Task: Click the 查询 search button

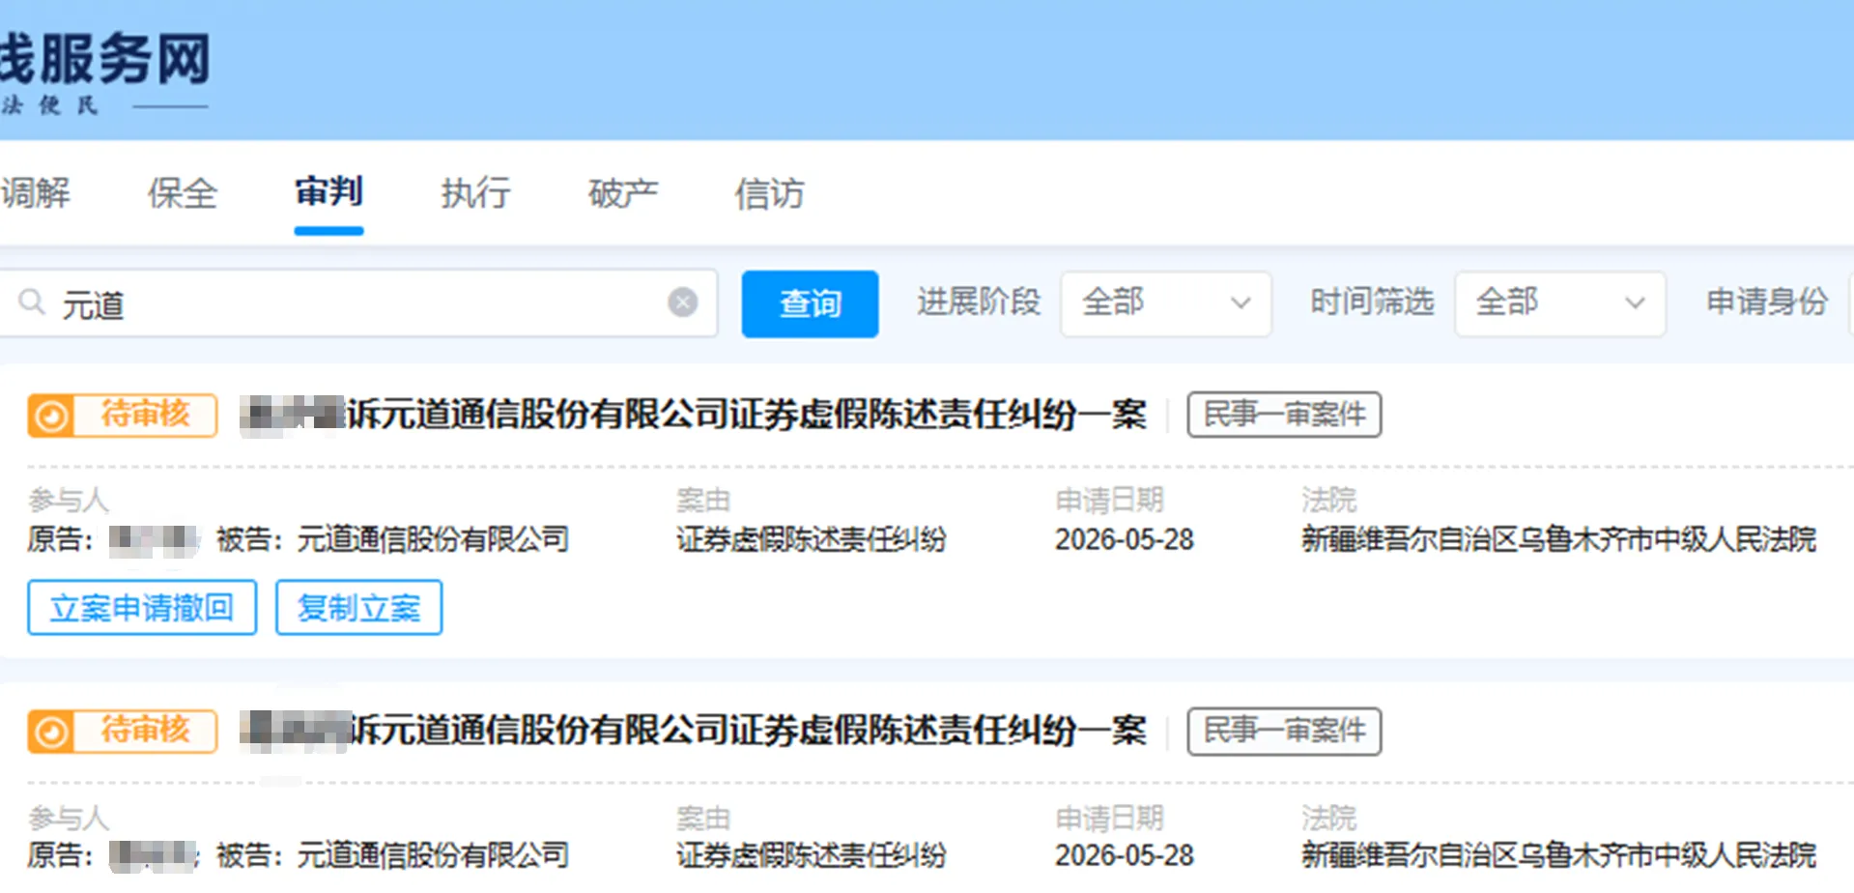Action: tap(810, 303)
